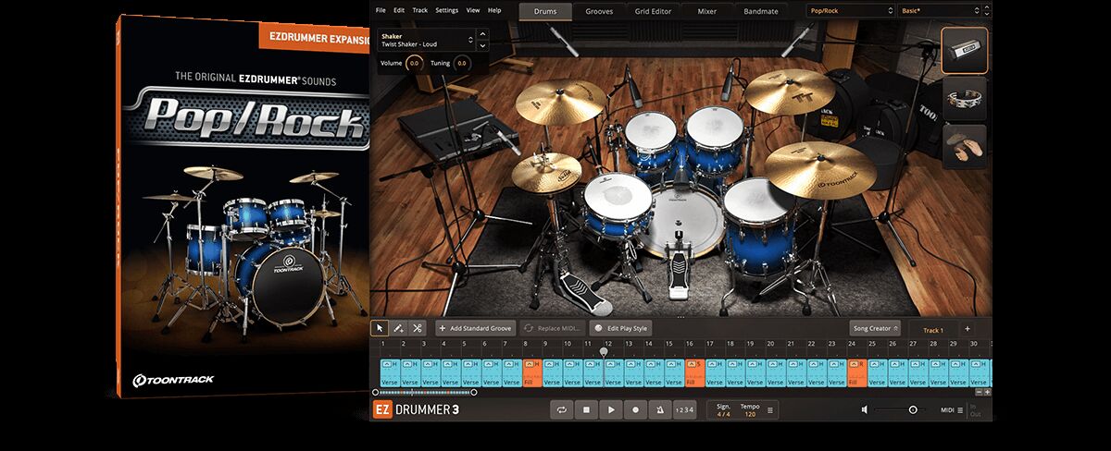Image resolution: width=1111 pixels, height=451 pixels.
Task: Add a new track with plus icon
Action: (967, 328)
